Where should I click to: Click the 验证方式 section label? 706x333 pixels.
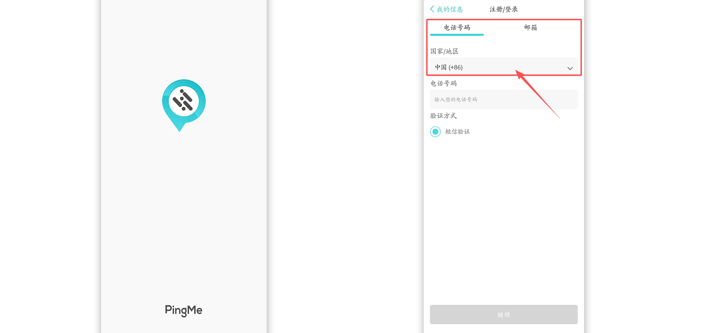[443, 116]
